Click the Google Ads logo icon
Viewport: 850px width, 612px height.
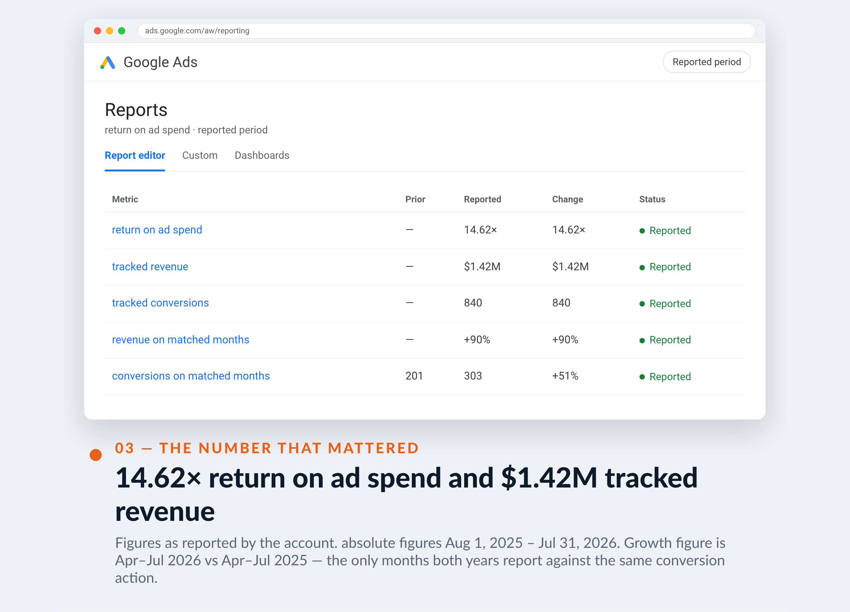tap(108, 62)
